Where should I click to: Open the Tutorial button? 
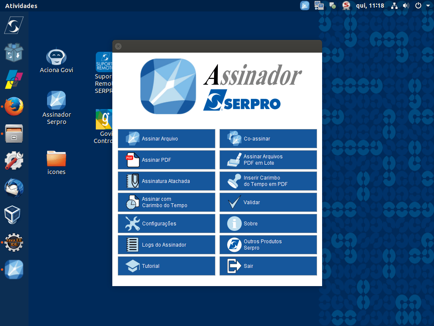click(x=166, y=266)
